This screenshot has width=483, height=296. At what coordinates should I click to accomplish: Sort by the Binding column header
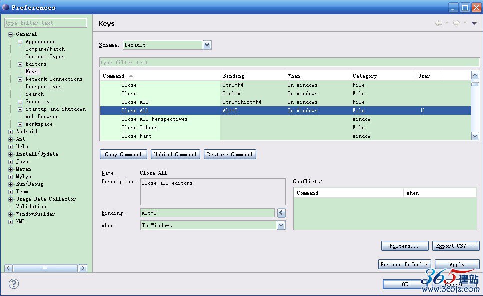252,76
